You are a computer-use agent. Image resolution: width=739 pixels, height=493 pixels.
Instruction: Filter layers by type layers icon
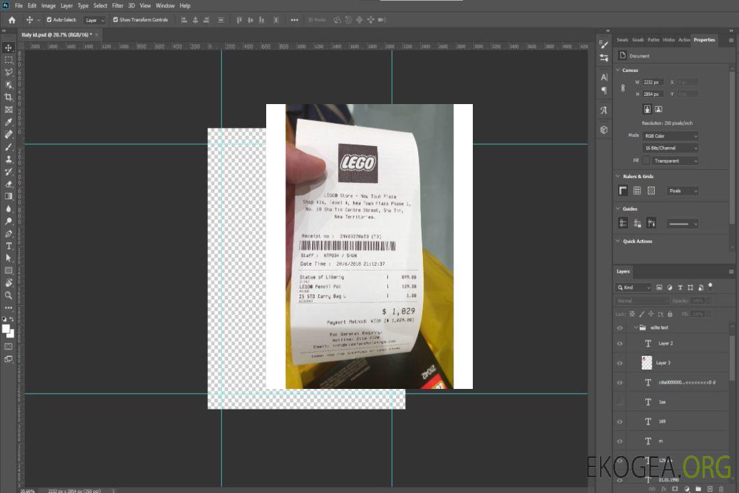[x=680, y=288]
